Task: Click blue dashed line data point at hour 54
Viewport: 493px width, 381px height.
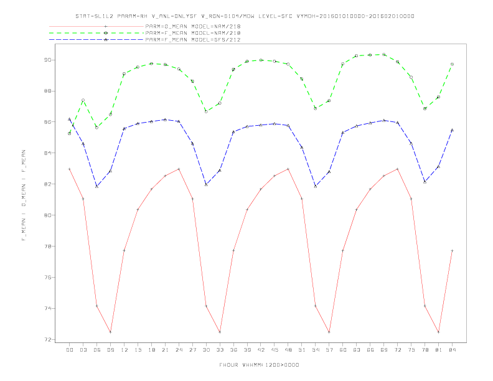Action: click(x=316, y=187)
